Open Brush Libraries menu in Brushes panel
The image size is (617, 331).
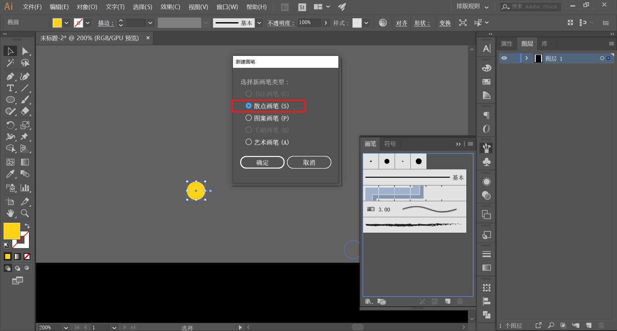click(369, 301)
